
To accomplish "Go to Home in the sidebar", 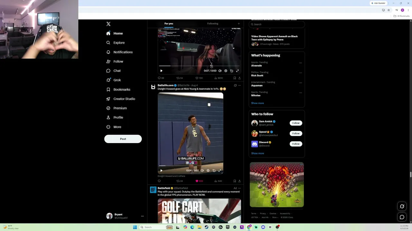I will pyautogui.click(x=115, y=33).
